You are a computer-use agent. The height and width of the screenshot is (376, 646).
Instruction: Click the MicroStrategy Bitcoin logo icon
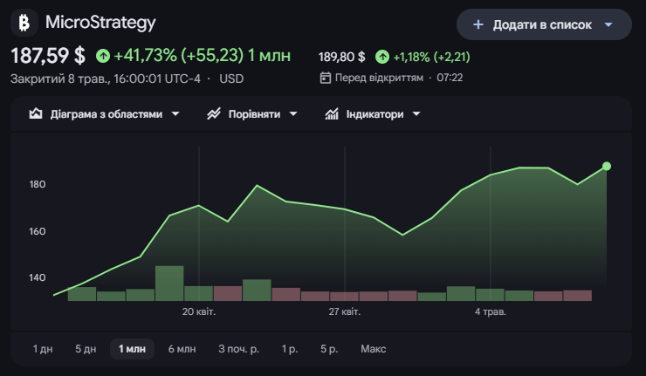pyautogui.click(x=24, y=23)
